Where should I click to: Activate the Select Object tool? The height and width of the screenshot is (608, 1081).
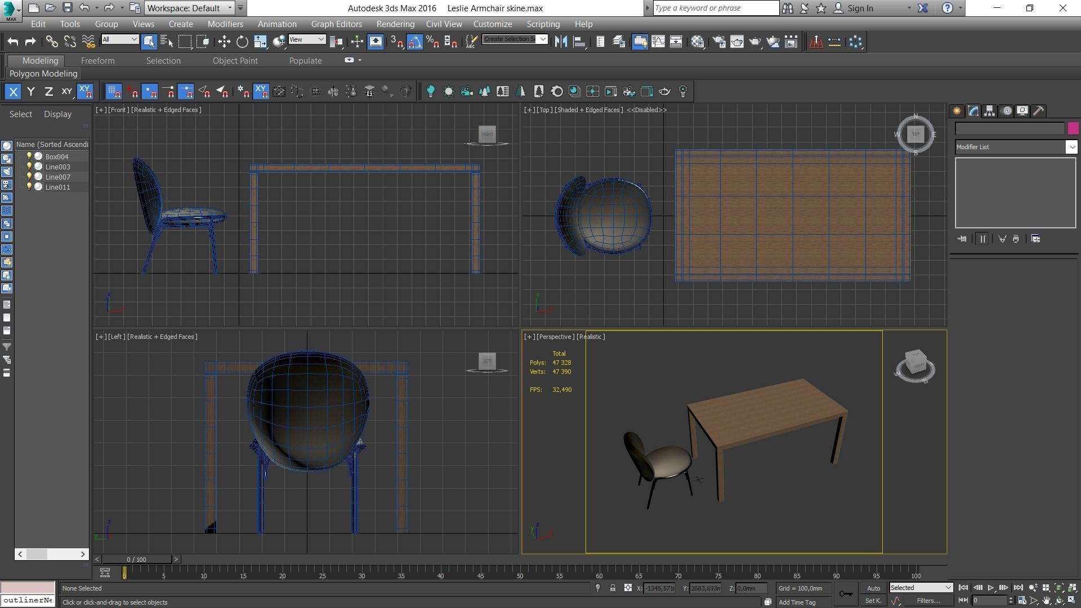tap(149, 42)
